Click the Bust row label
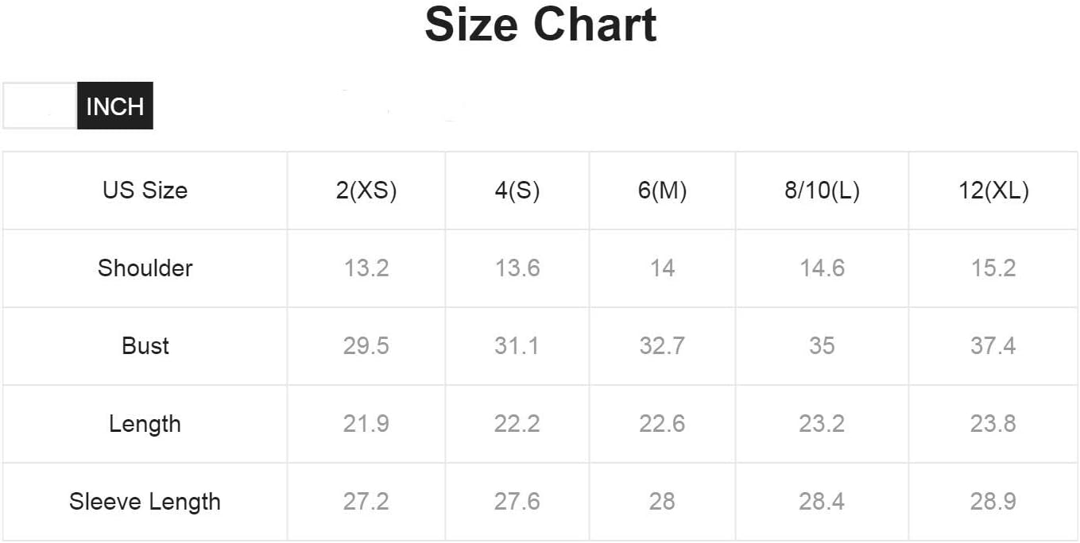This screenshot has height=543, width=1080. click(x=145, y=346)
